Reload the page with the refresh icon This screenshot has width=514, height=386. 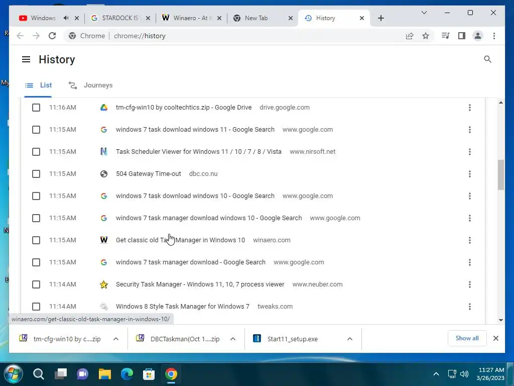(x=52, y=36)
